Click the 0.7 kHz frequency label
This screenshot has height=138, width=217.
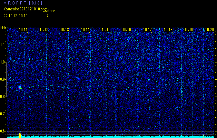point(3,114)
